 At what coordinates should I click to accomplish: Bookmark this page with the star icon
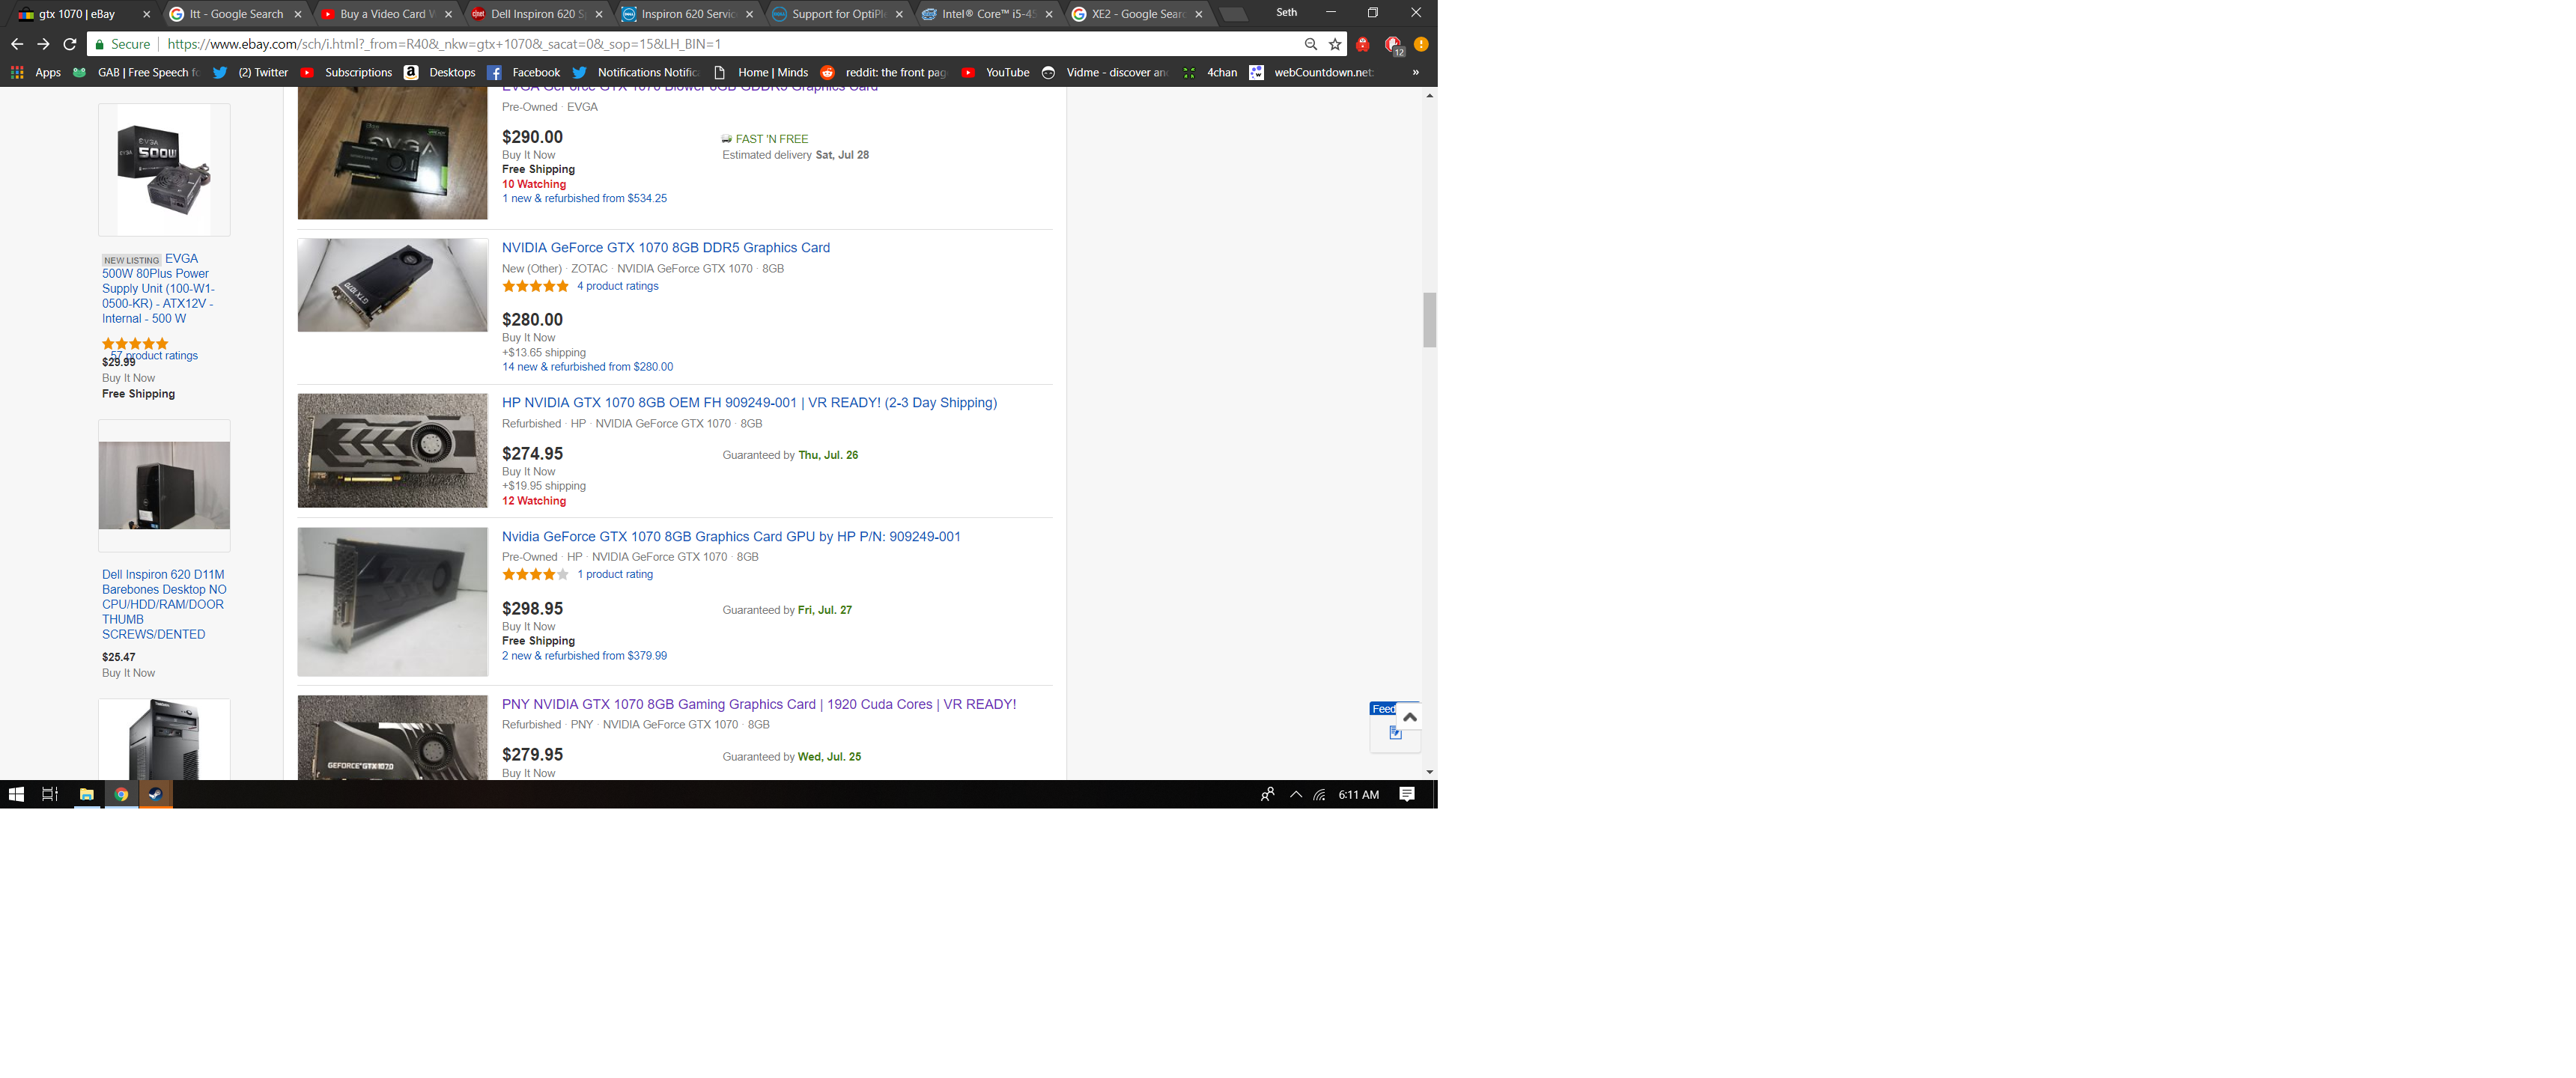coord(1335,44)
